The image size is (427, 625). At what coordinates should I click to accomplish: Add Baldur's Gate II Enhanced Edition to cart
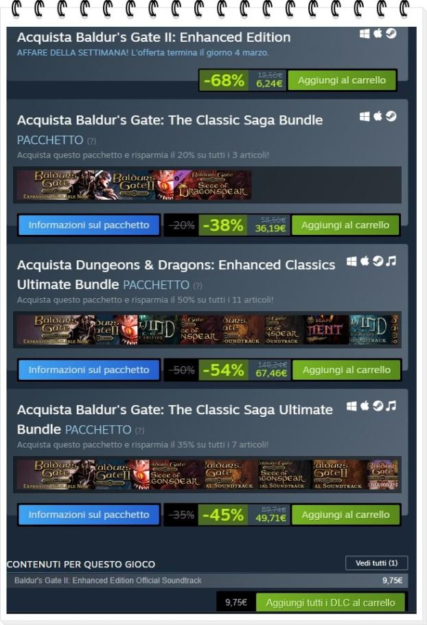click(x=342, y=80)
